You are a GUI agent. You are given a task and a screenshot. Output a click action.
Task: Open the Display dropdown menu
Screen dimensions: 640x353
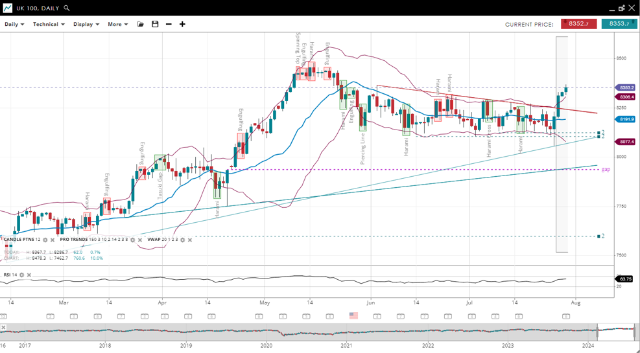coord(86,24)
